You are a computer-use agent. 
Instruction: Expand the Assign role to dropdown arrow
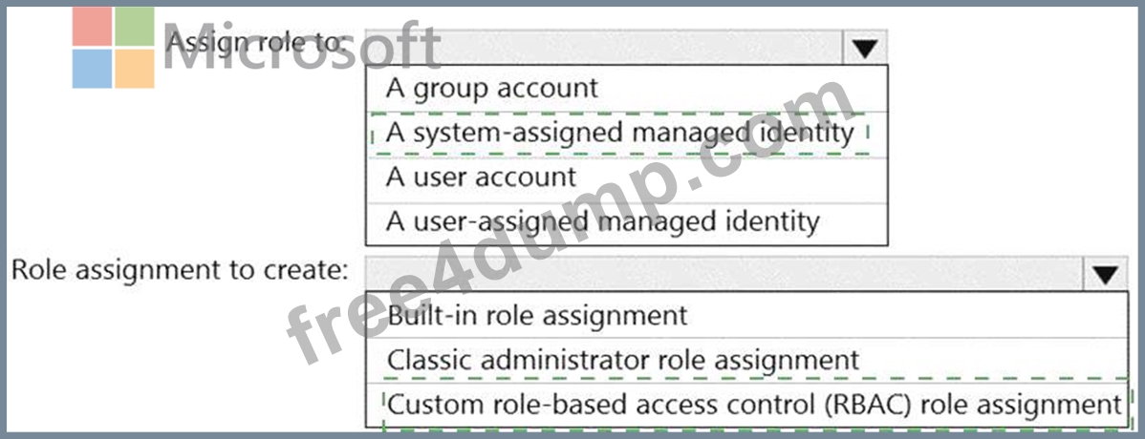point(865,48)
